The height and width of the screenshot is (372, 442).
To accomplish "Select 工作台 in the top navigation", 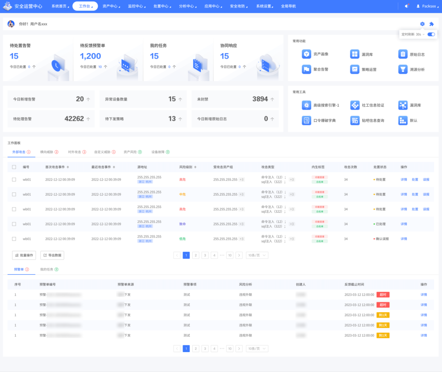I will point(85,6).
